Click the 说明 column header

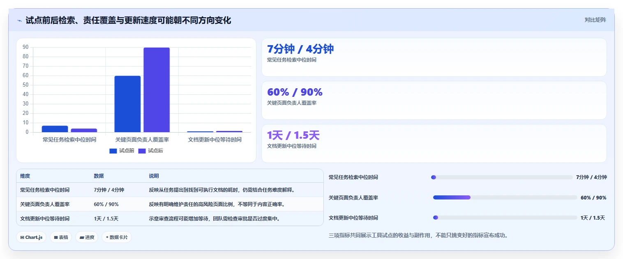pyautogui.click(x=154, y=176)
